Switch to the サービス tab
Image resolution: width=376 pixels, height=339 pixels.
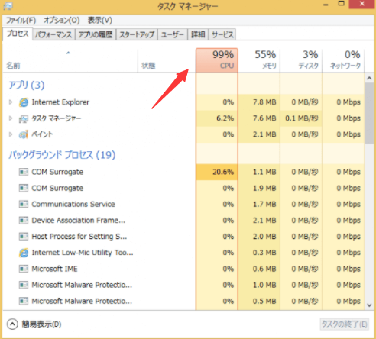pyautogui.click(x=222, y=34)
